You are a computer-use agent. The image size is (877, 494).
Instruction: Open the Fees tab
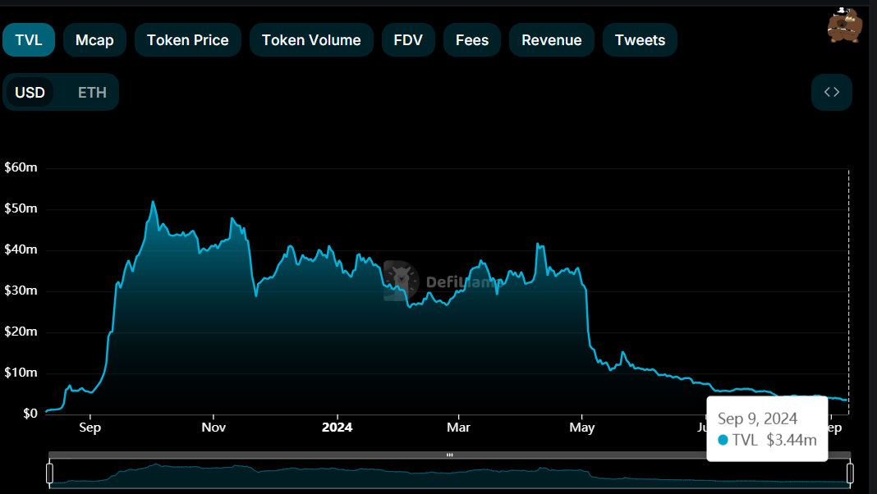pos(471,39)
